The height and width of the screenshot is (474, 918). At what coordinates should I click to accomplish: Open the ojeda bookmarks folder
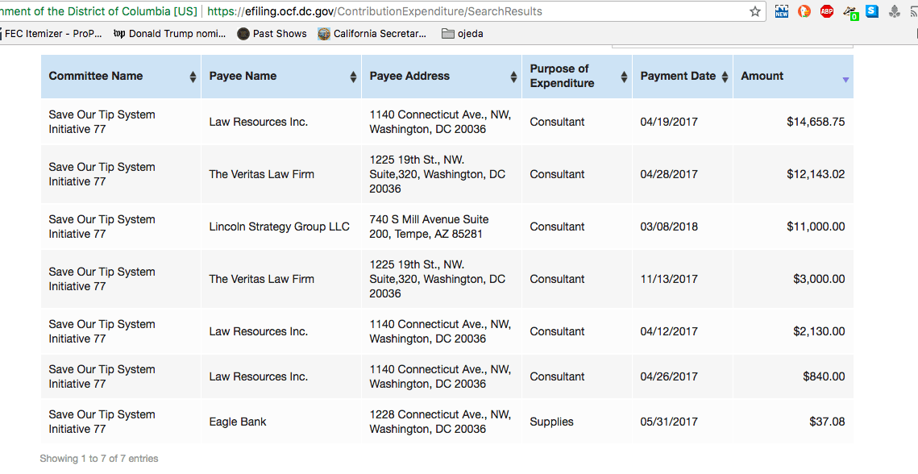point(463,33)
